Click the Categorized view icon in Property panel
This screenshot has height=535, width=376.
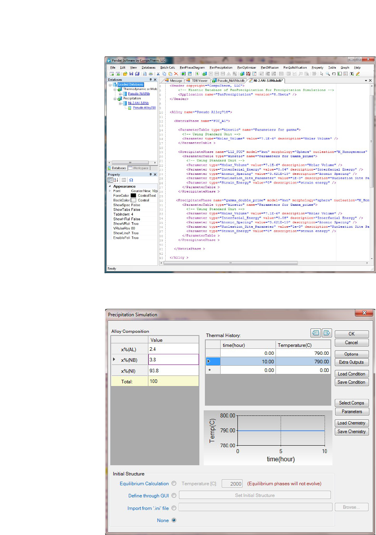110,180
